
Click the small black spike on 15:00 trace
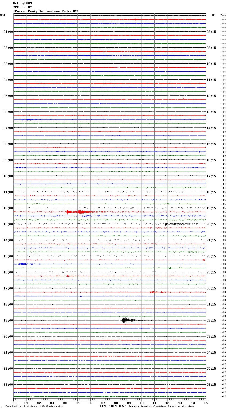click(76, 256)
